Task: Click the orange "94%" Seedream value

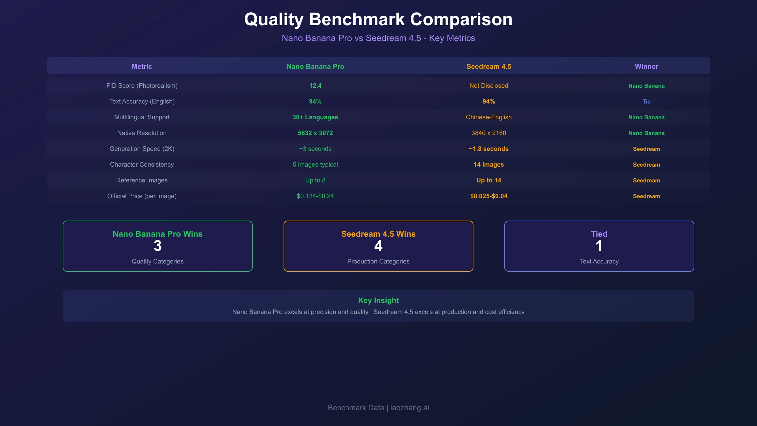Action: 489,101
